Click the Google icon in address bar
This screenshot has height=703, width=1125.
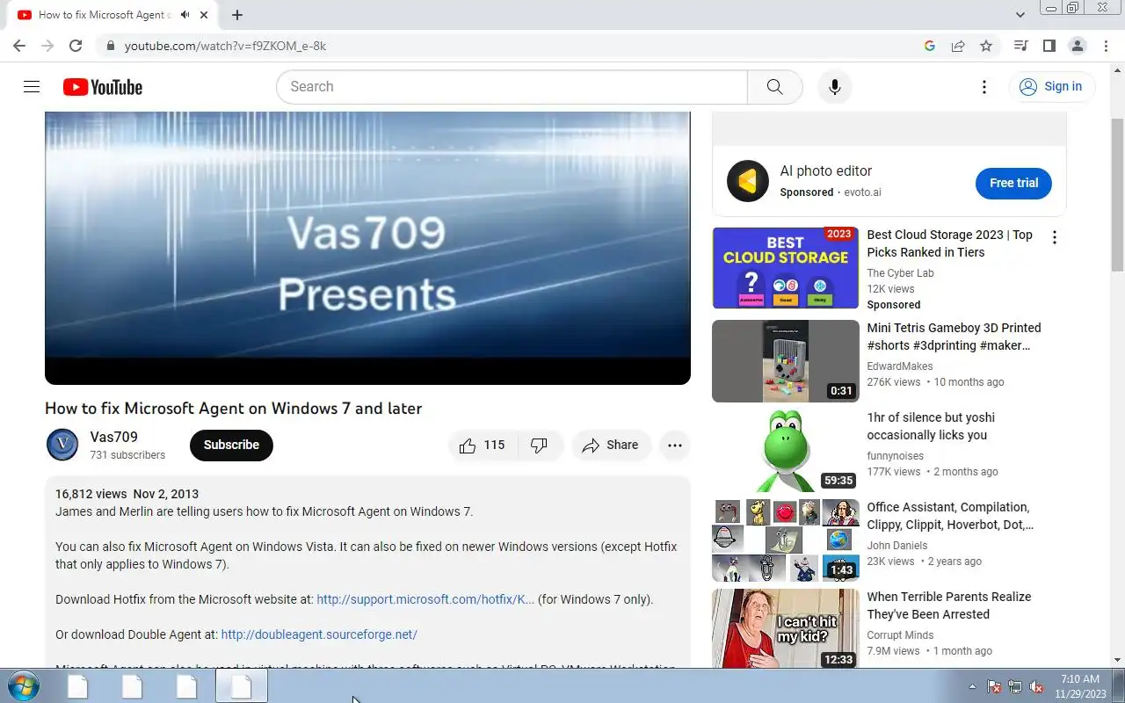(930, 46)
